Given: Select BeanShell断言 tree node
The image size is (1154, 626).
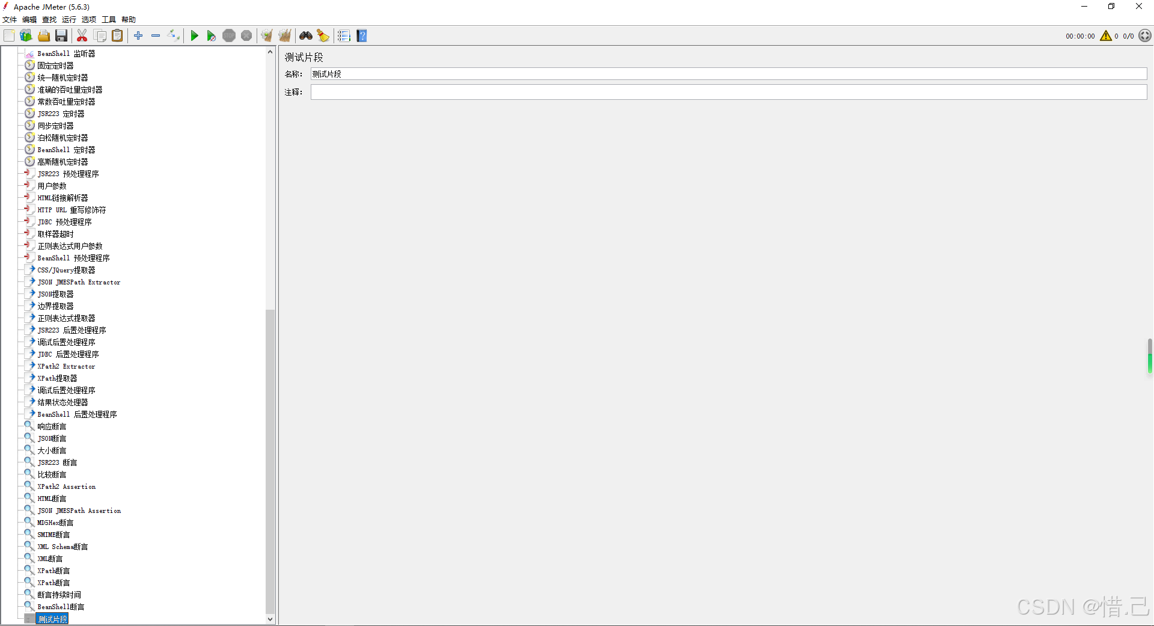Looking at the screenshot, I should tap(61, 607).
